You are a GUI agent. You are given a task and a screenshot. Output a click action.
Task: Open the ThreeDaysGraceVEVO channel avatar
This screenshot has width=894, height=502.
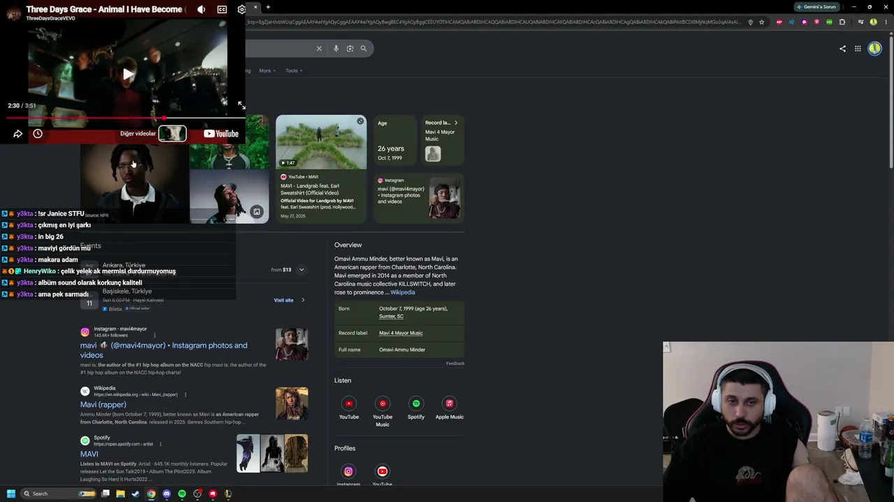pyautogui.click(x=13, y=13)
